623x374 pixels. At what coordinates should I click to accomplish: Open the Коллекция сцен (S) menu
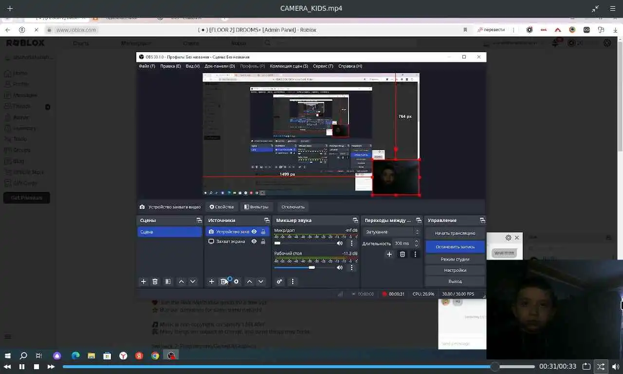[289, 66]
